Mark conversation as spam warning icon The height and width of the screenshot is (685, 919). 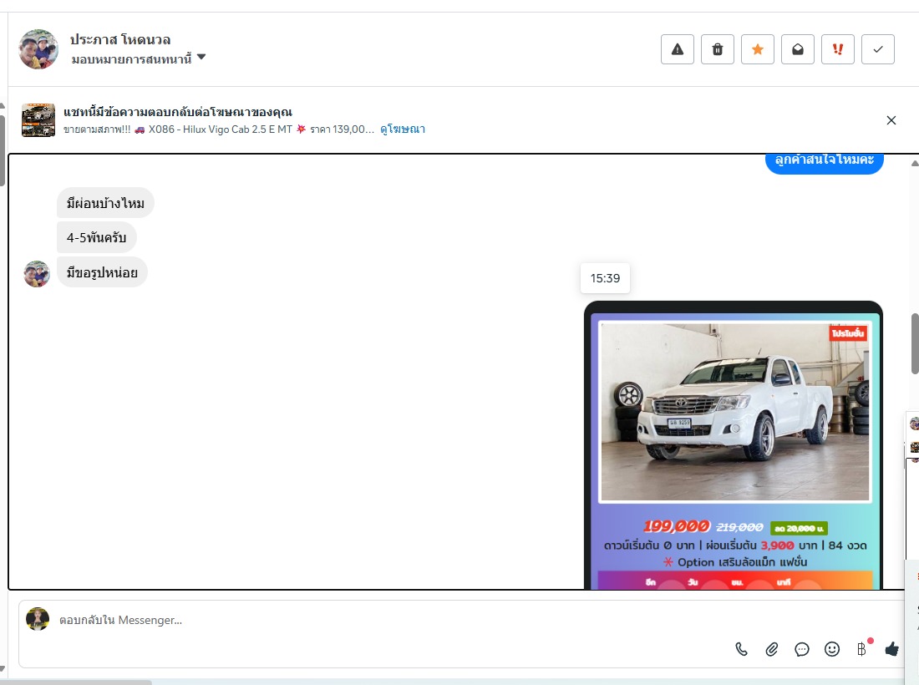678,49
